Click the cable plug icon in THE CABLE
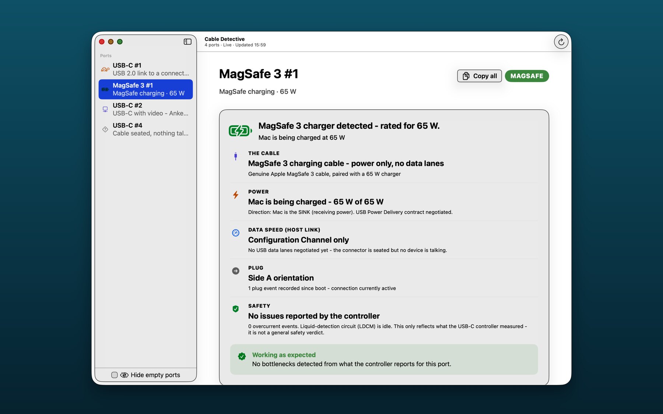The height and width of the screenshot is (414, 663). (236, 156)
